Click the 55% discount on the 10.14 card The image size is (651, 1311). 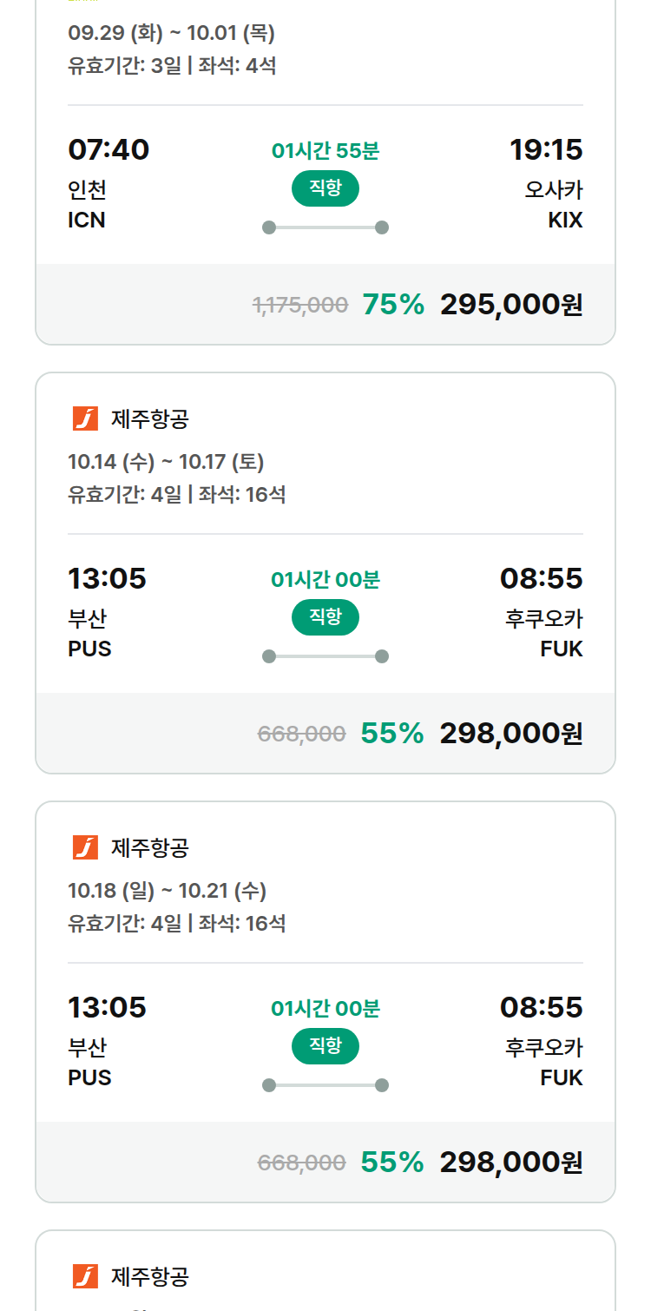[x=392, y=734]
